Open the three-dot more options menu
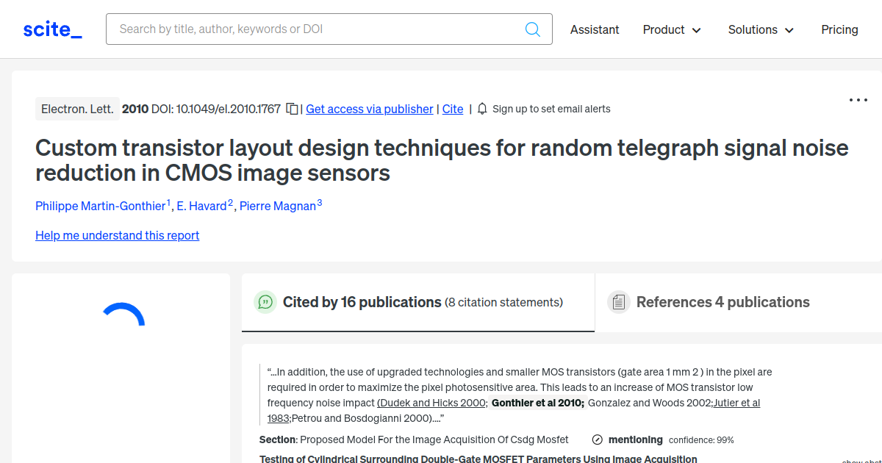The height and width of the screenshot is (463, 882). click(x=858, y=101)
